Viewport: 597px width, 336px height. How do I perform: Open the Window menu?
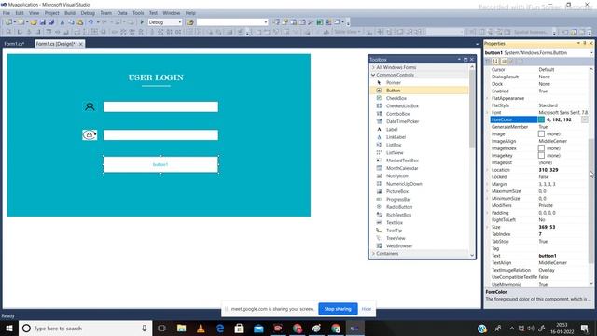pyautogui.click(x=172, y=13)
